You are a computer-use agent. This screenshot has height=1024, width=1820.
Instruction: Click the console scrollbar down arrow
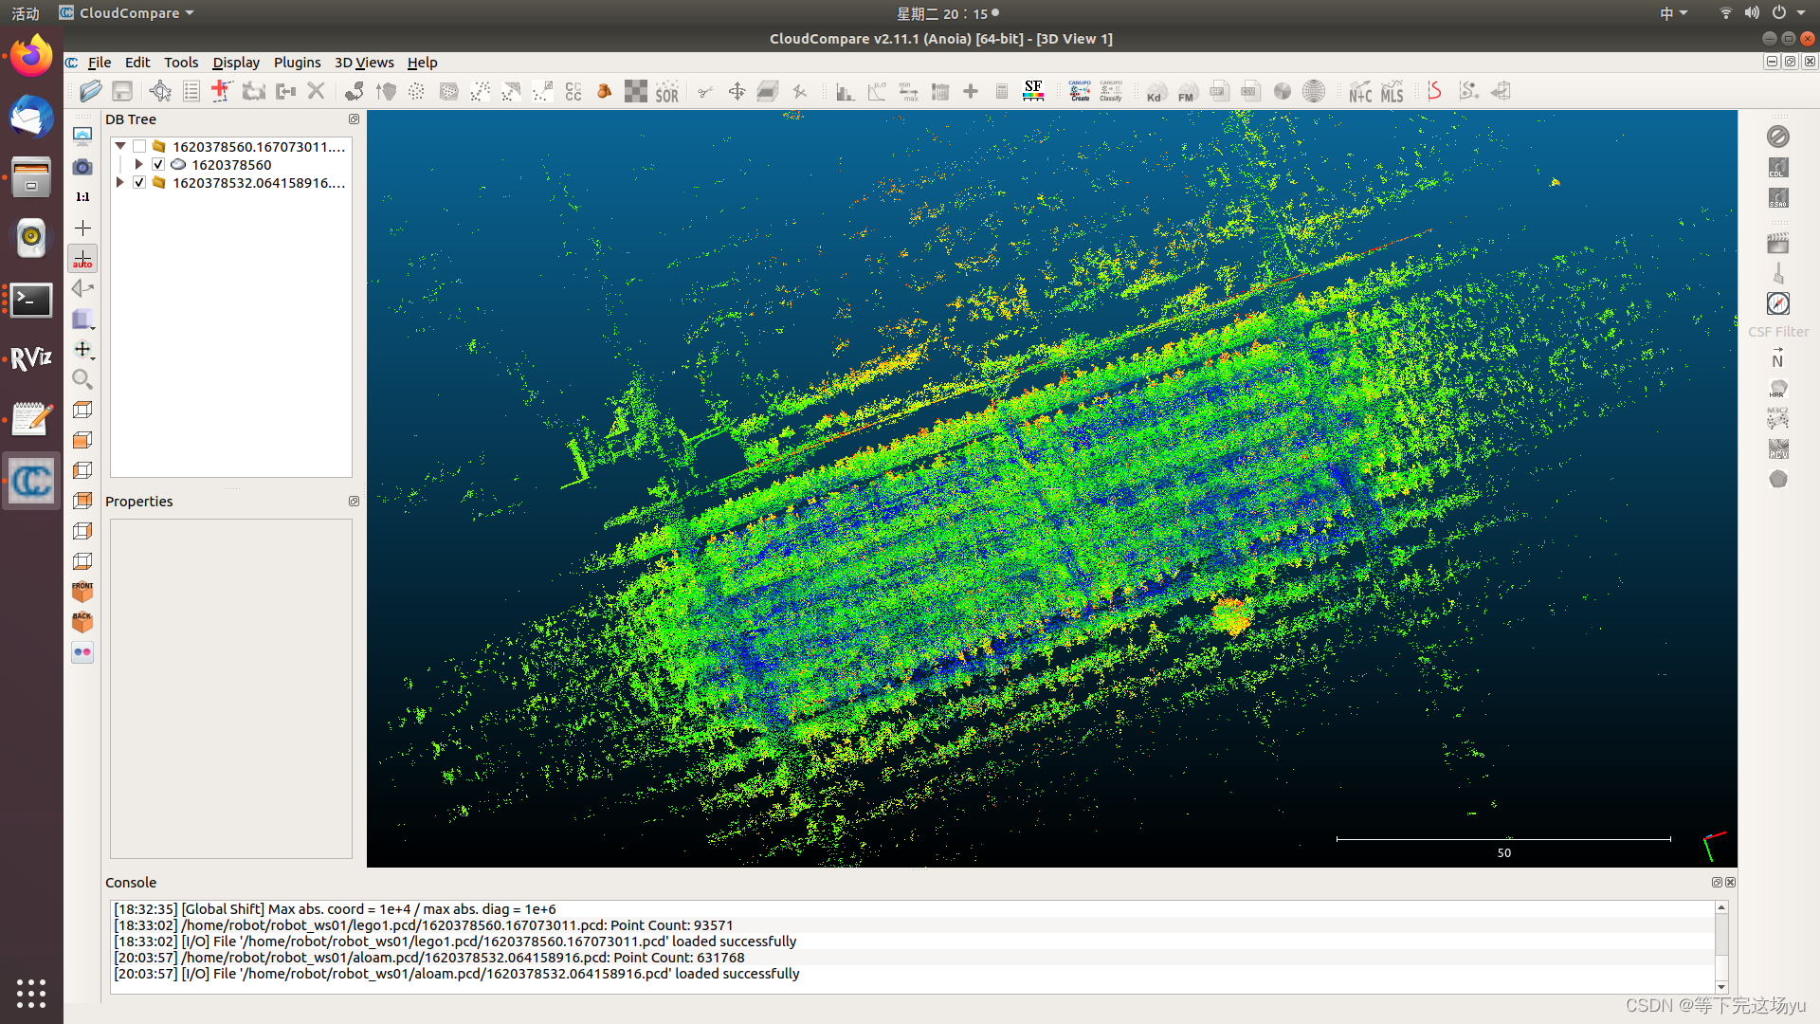(x=1721, y=987)
